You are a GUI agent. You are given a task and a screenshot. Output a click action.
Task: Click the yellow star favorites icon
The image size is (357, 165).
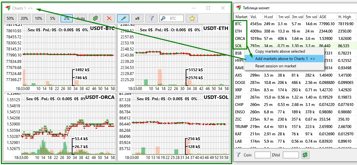pos(192,19)
